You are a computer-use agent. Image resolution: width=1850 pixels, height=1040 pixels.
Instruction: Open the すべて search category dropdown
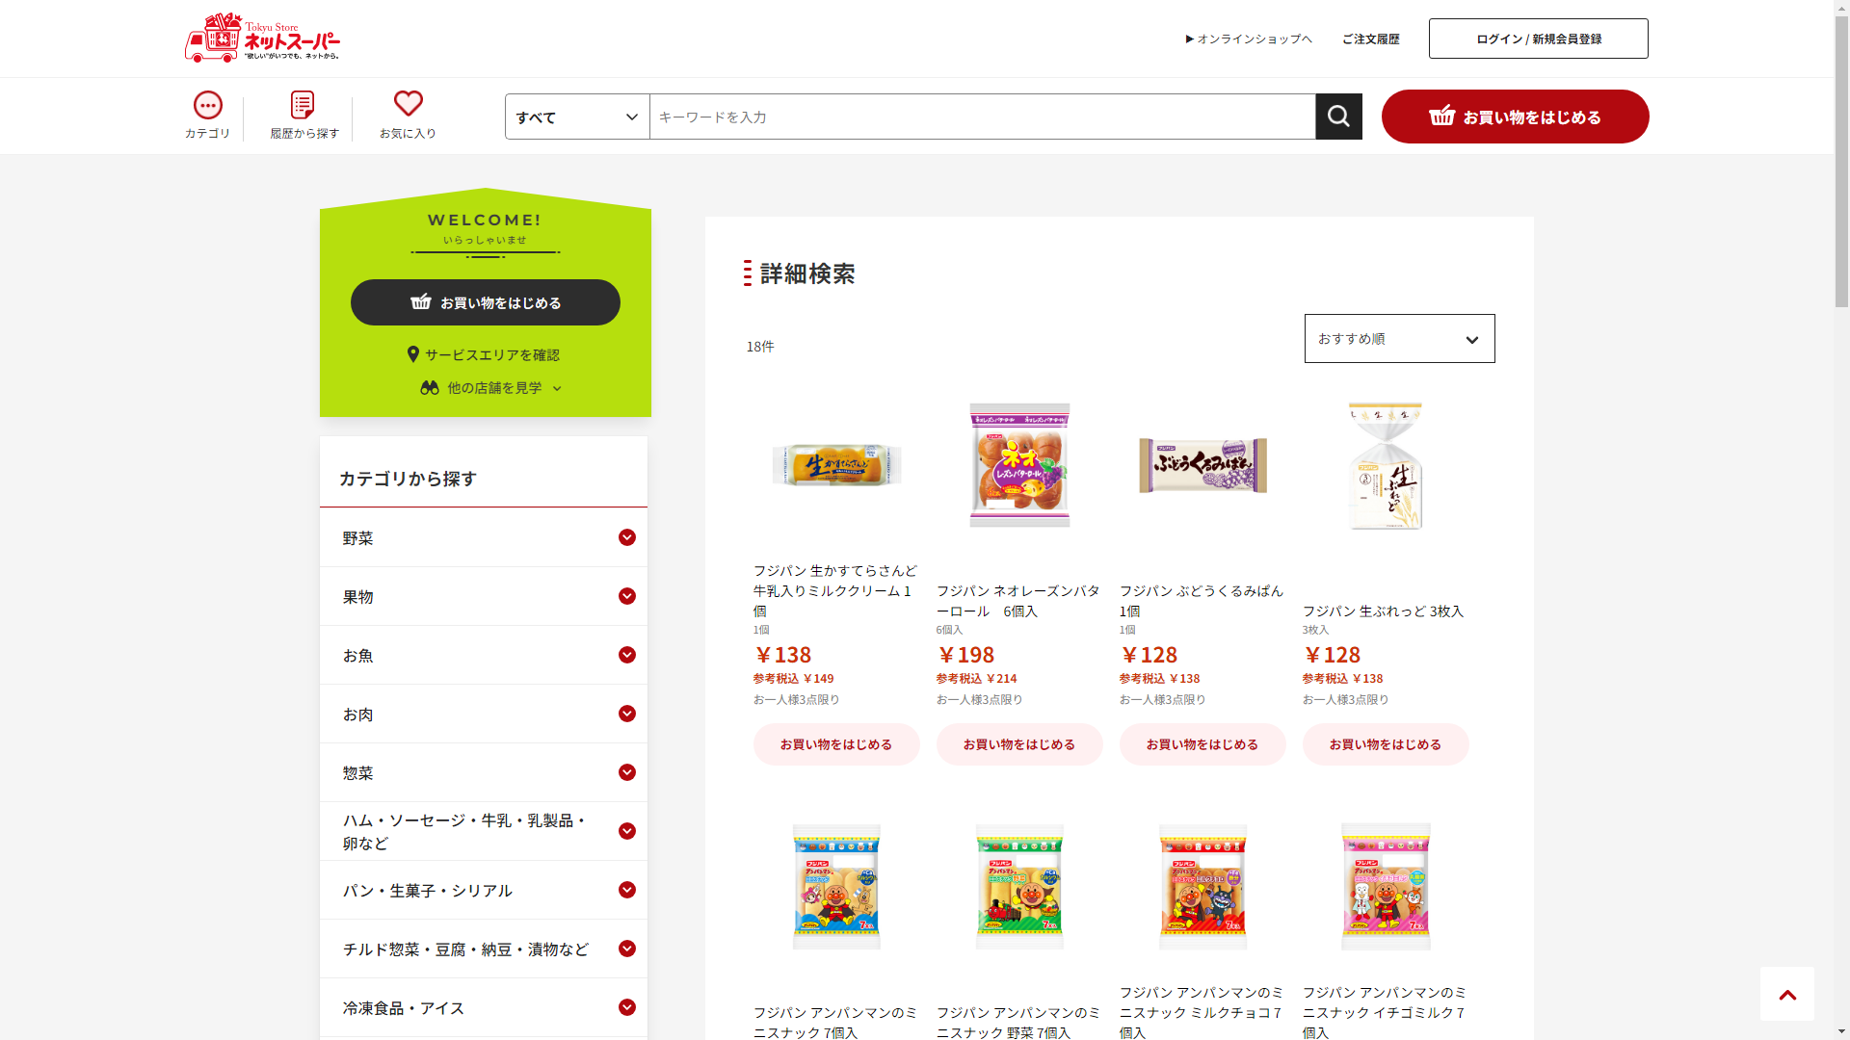(577, 117)
